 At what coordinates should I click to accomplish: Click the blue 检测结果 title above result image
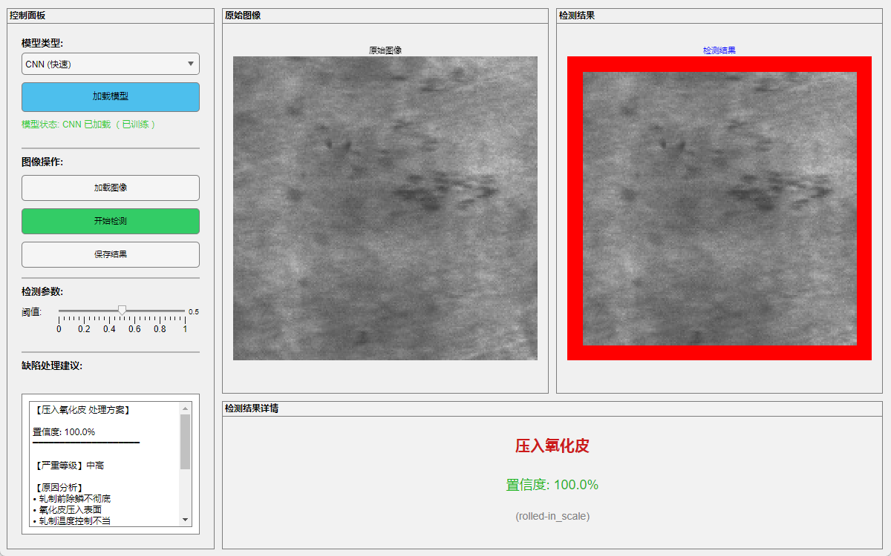[719, 50]
